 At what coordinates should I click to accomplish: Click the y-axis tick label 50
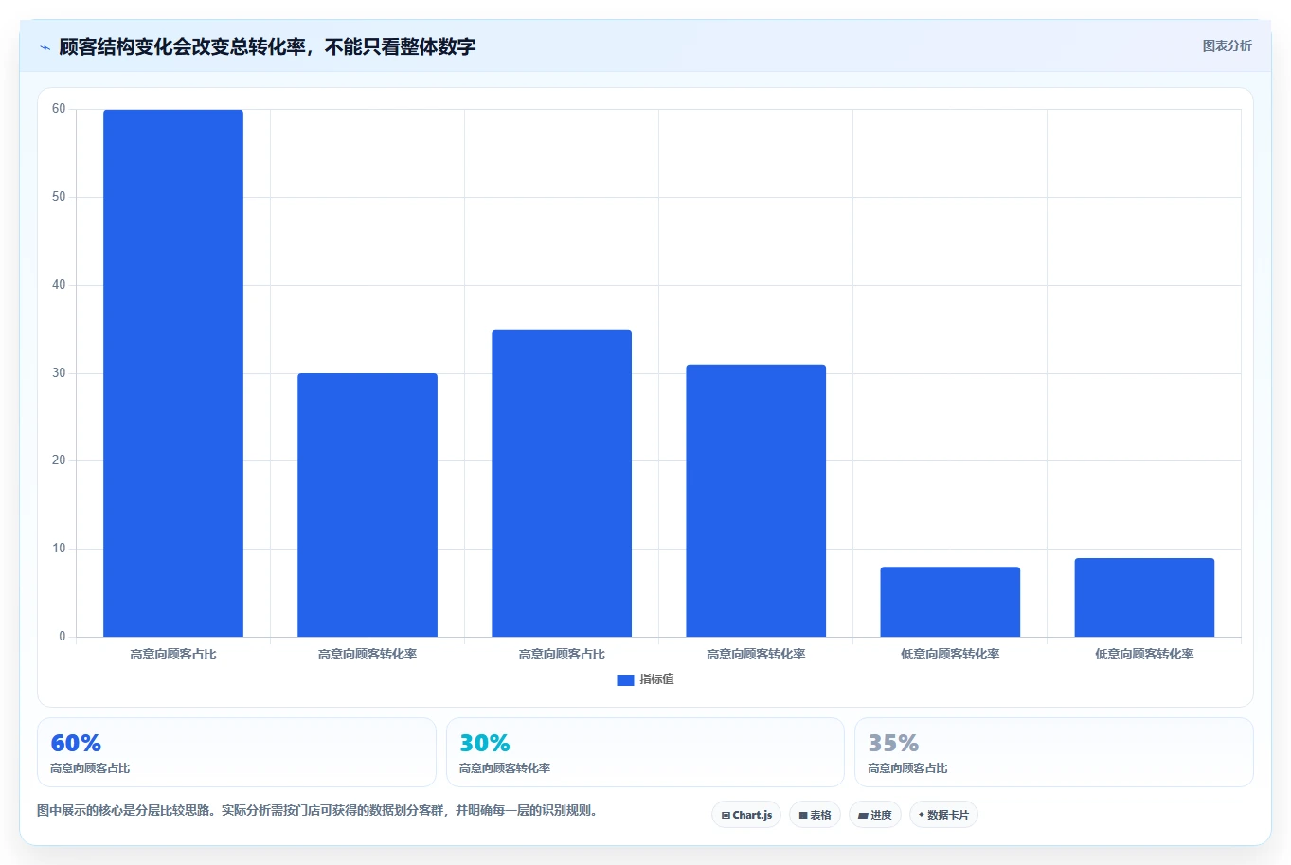pos(59,197)
